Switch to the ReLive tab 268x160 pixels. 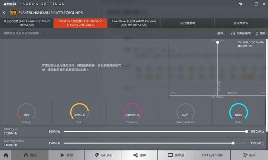pyautogui.click(x=103, y=155)
